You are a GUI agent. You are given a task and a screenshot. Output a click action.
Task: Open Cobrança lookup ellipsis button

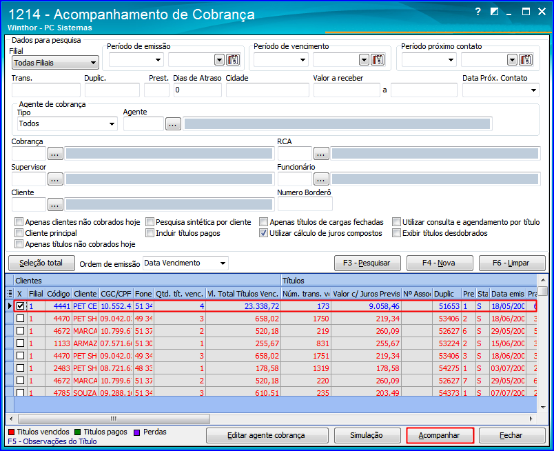(55, 154)
